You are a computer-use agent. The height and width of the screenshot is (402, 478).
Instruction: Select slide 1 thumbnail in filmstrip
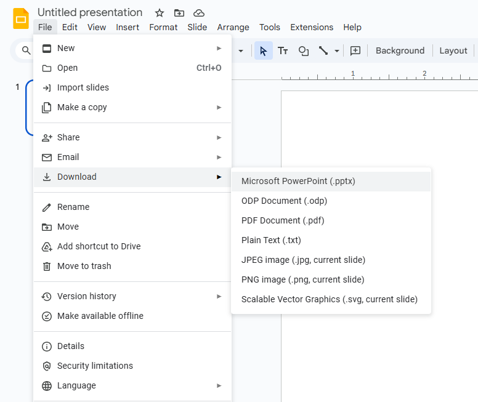pyautogui.click(x=30, y=108)
